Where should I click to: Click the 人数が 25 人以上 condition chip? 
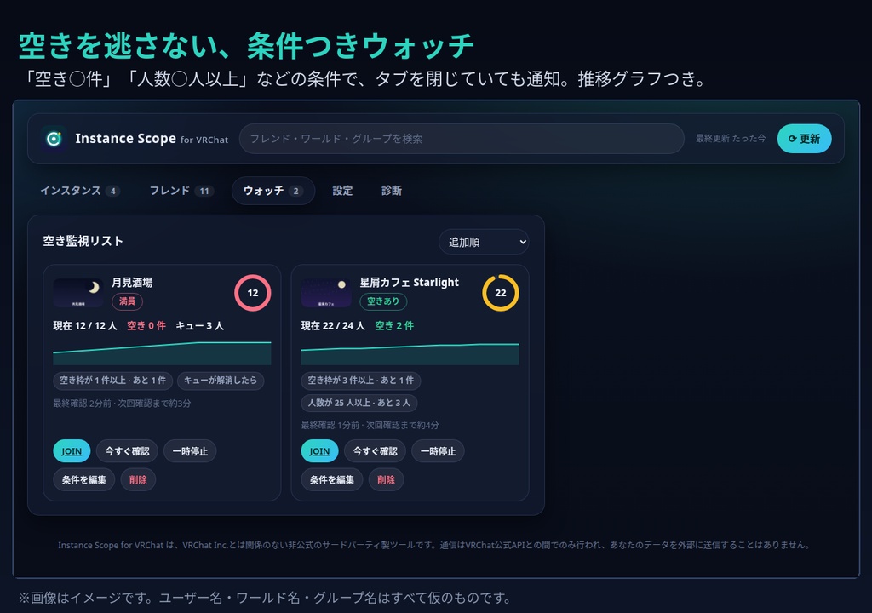[359, 403]
